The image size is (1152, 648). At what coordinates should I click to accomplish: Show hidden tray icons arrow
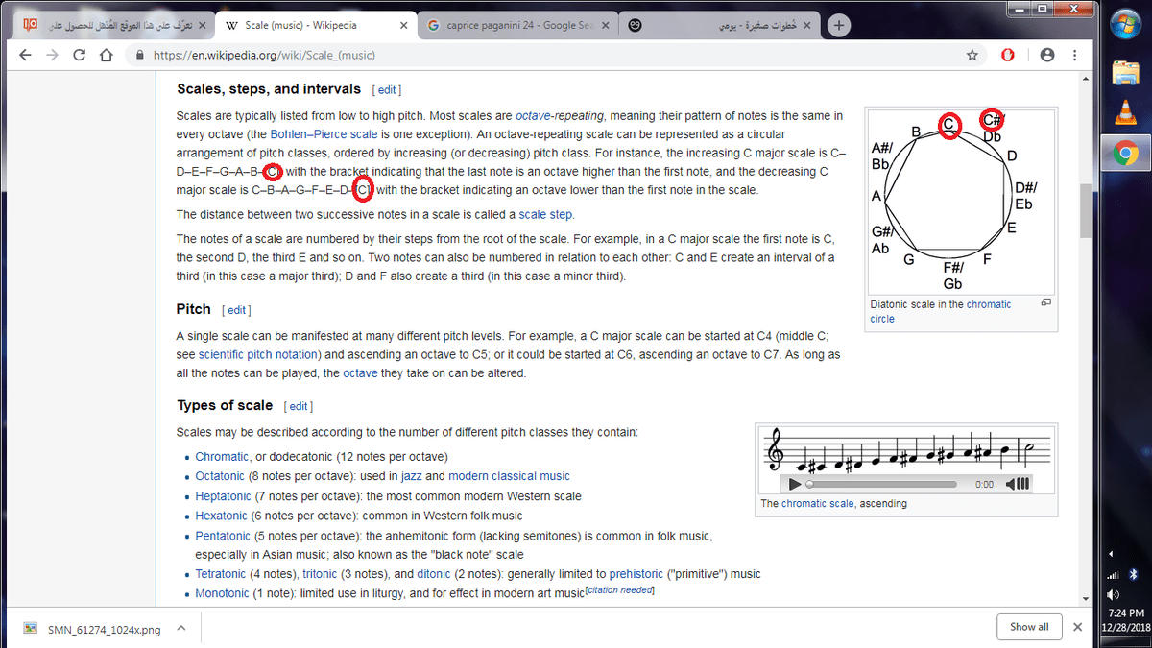(x=1112, y=554)
